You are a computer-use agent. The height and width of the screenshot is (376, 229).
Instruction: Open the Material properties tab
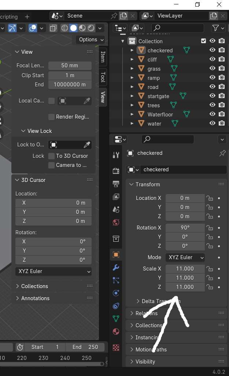click(x=116, y=331)
